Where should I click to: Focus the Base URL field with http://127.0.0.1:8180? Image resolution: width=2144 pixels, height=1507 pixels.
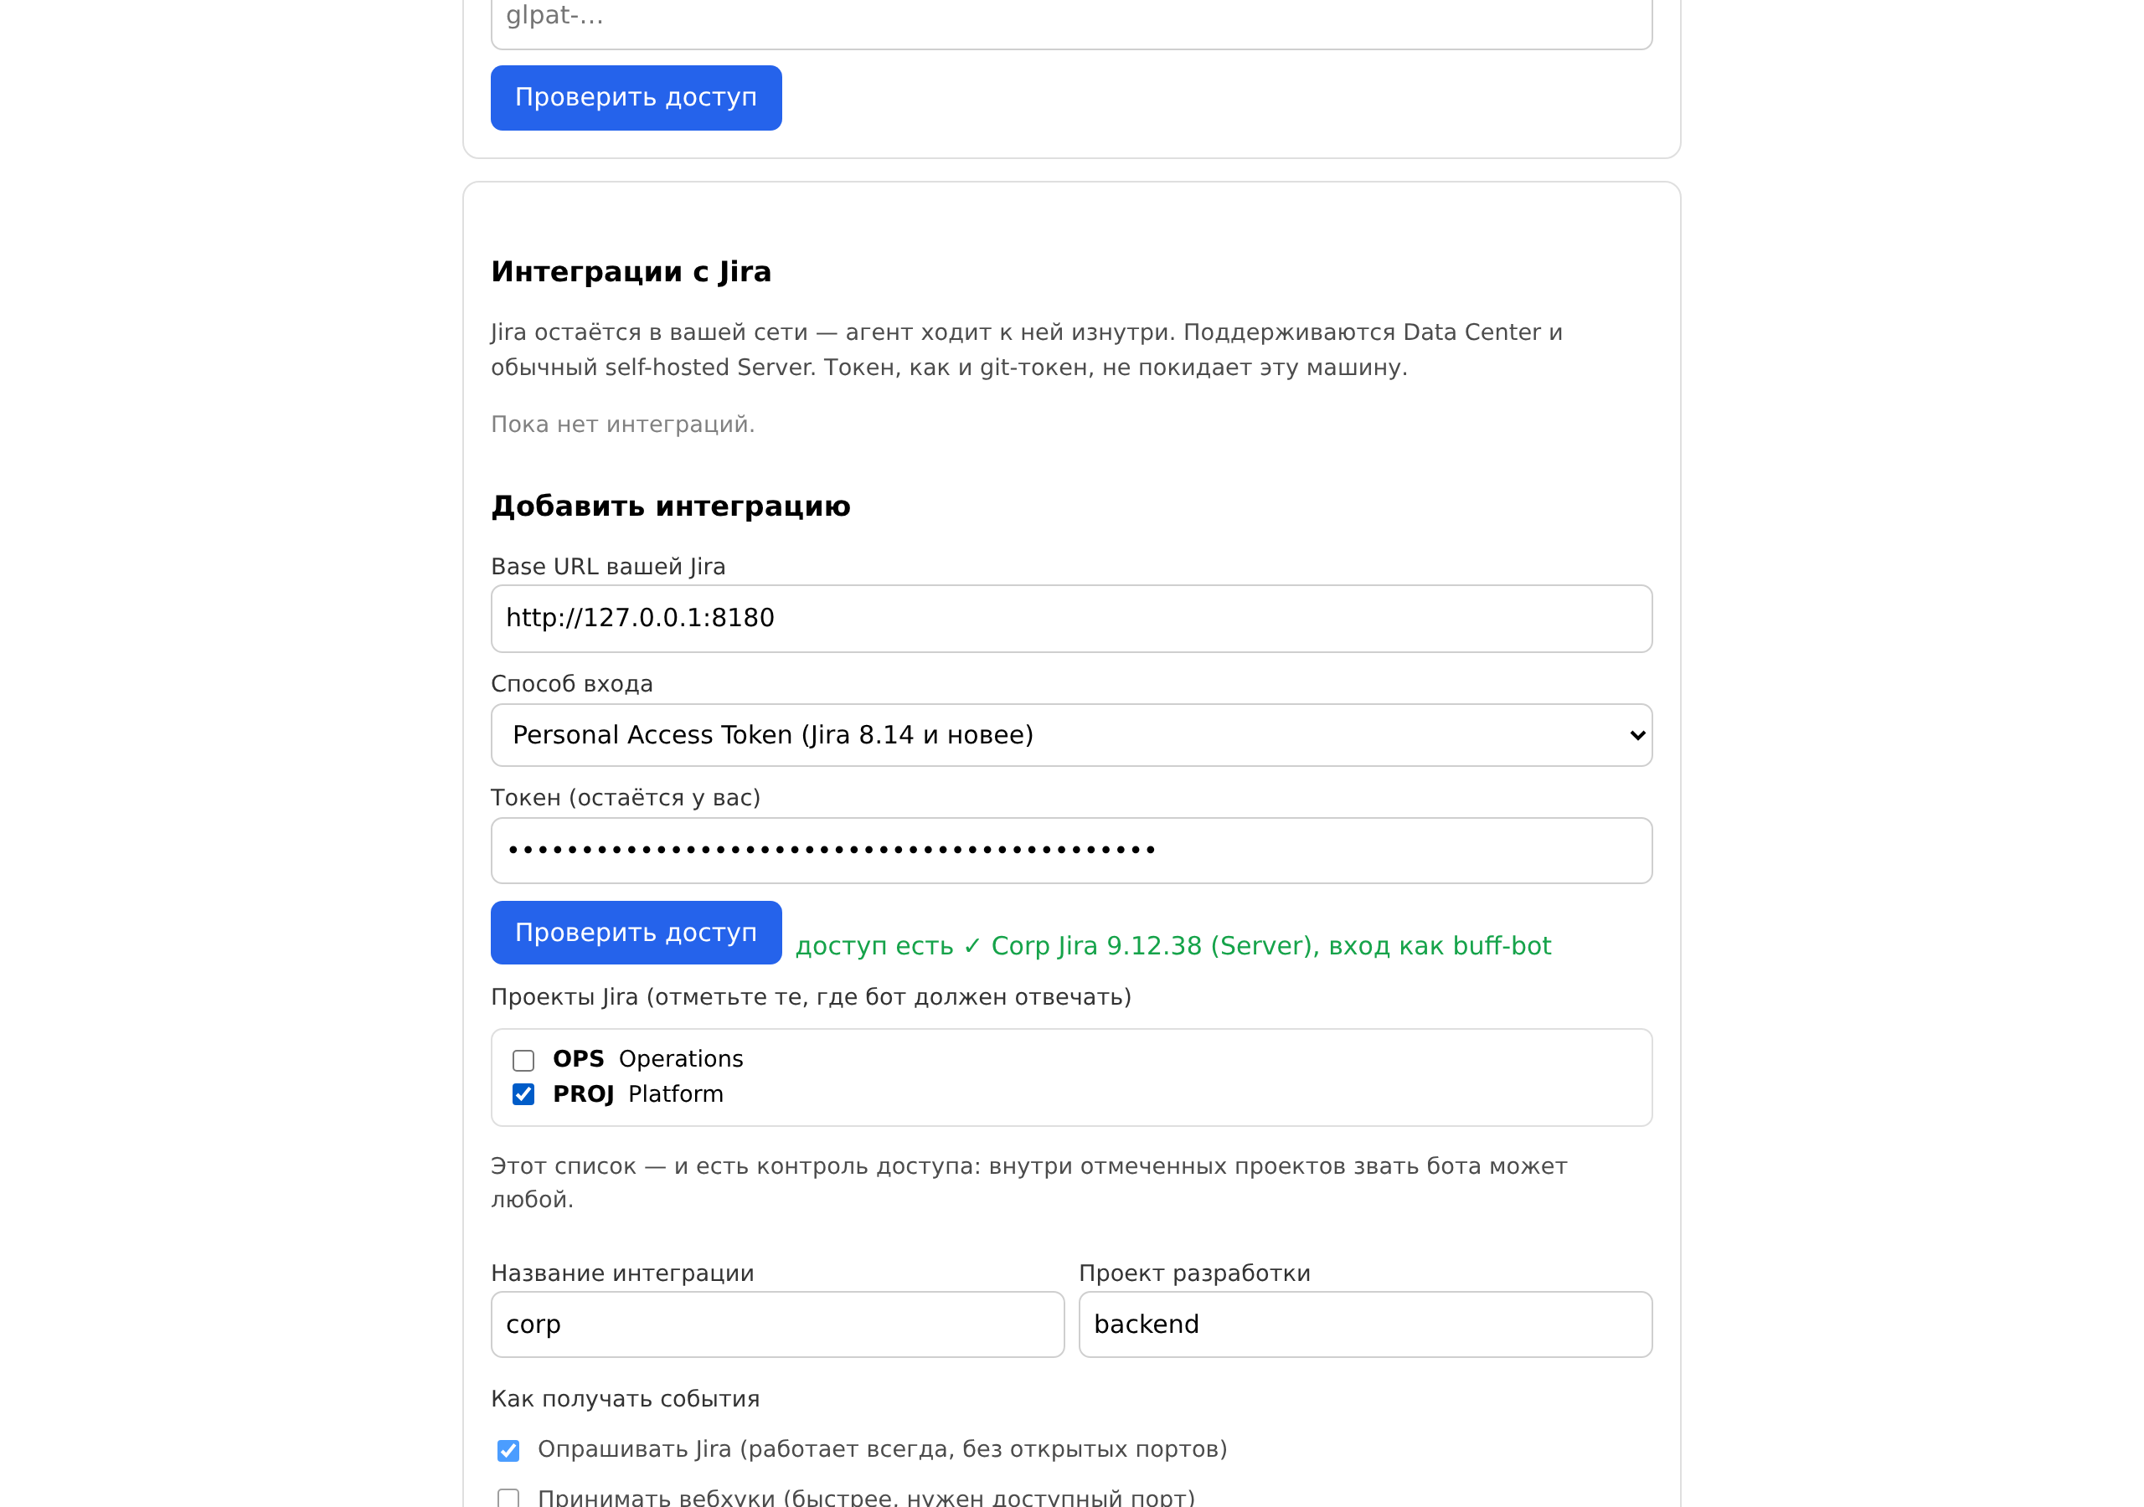(x=1071, y=618)
